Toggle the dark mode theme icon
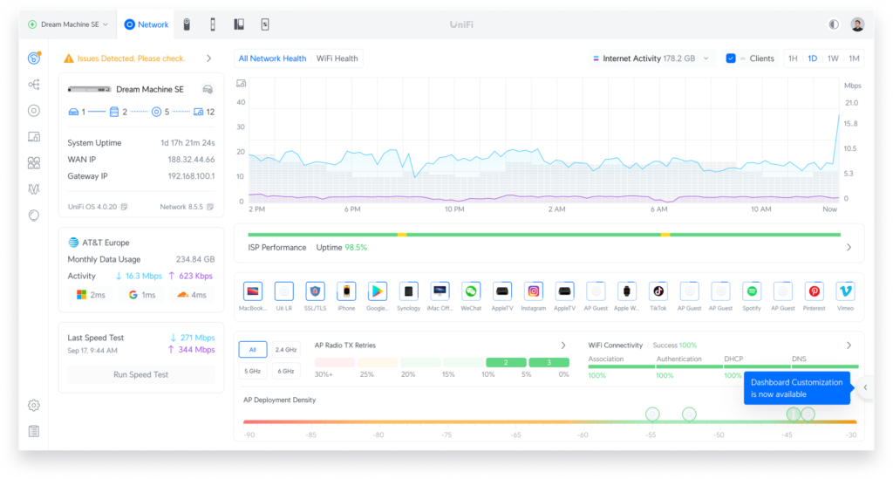 (834, 24)
